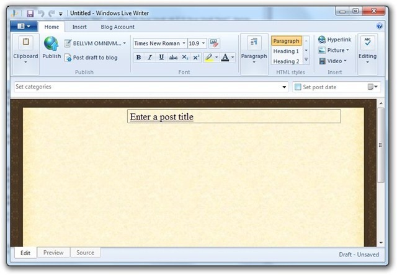Screen dimensions: 397x275
Task: Enable the Set post date checkbox
Action: pos(298,87)
